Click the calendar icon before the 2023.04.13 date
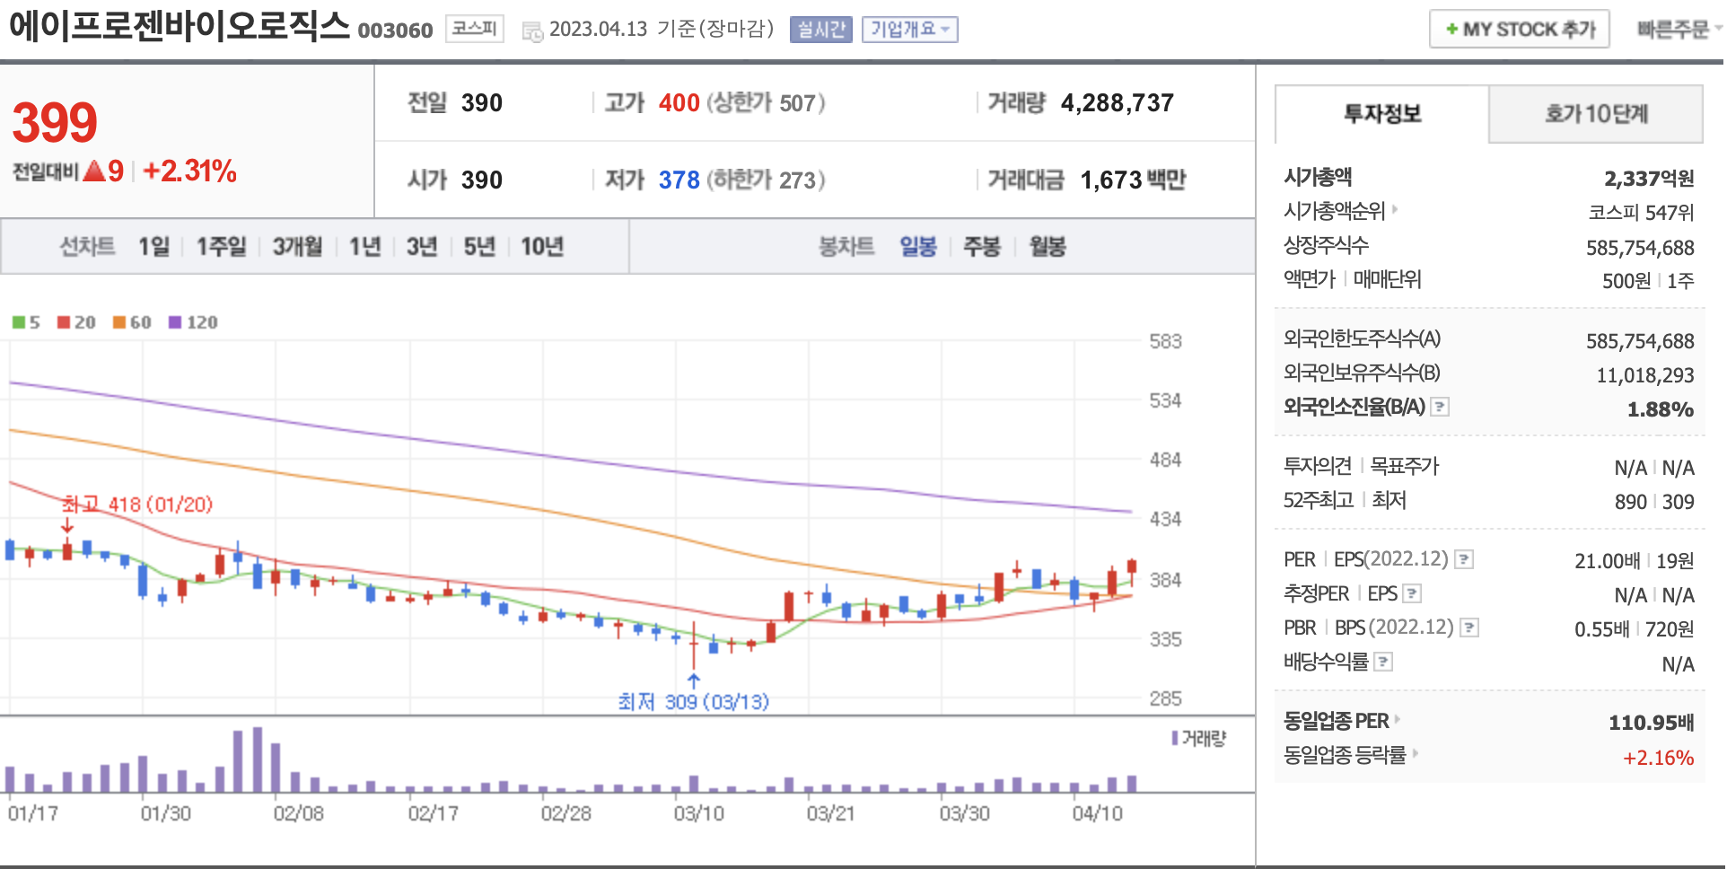Image resolution: width=1727 pixels, height=869 pixels. click(532, 31)
